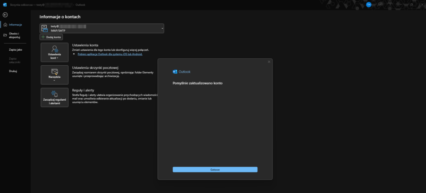Screen dimensions: 426x193
Task: Close the account updated dialog
Action: tap(269, 62)
